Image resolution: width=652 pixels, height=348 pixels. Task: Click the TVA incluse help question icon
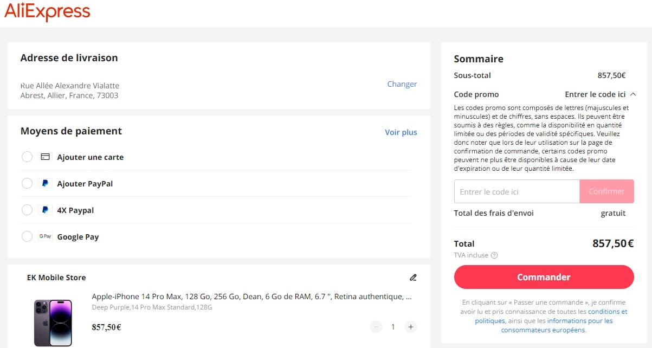pos(494,255)
